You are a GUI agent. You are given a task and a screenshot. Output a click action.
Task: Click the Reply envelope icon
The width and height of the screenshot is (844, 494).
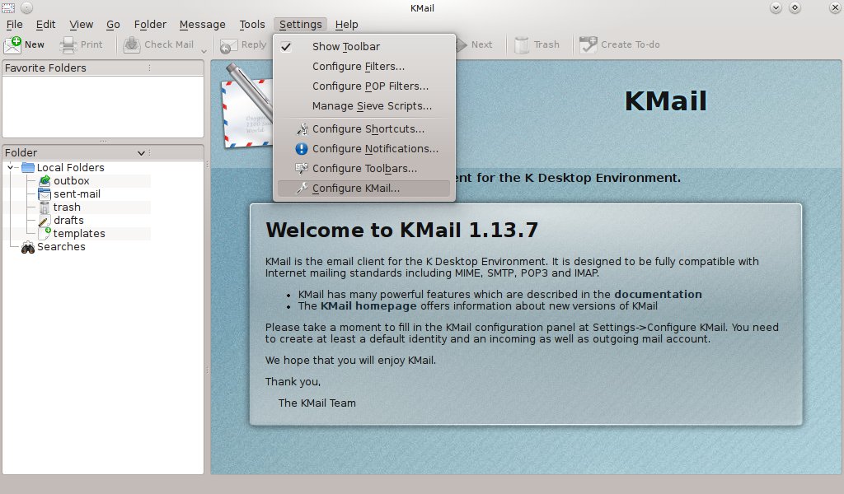229,45
